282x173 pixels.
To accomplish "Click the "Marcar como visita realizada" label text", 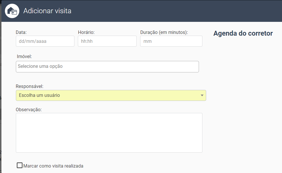I will (53, 166).
